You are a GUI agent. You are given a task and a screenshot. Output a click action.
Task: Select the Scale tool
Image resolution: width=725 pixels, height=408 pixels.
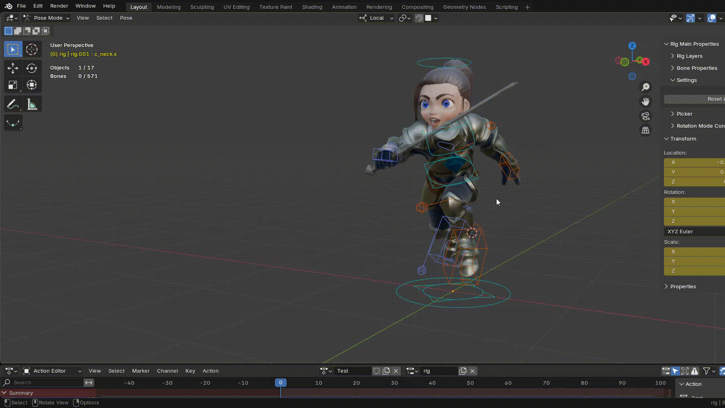click(x=13, y=85)
